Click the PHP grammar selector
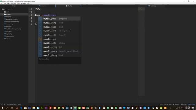 [170, 105]
